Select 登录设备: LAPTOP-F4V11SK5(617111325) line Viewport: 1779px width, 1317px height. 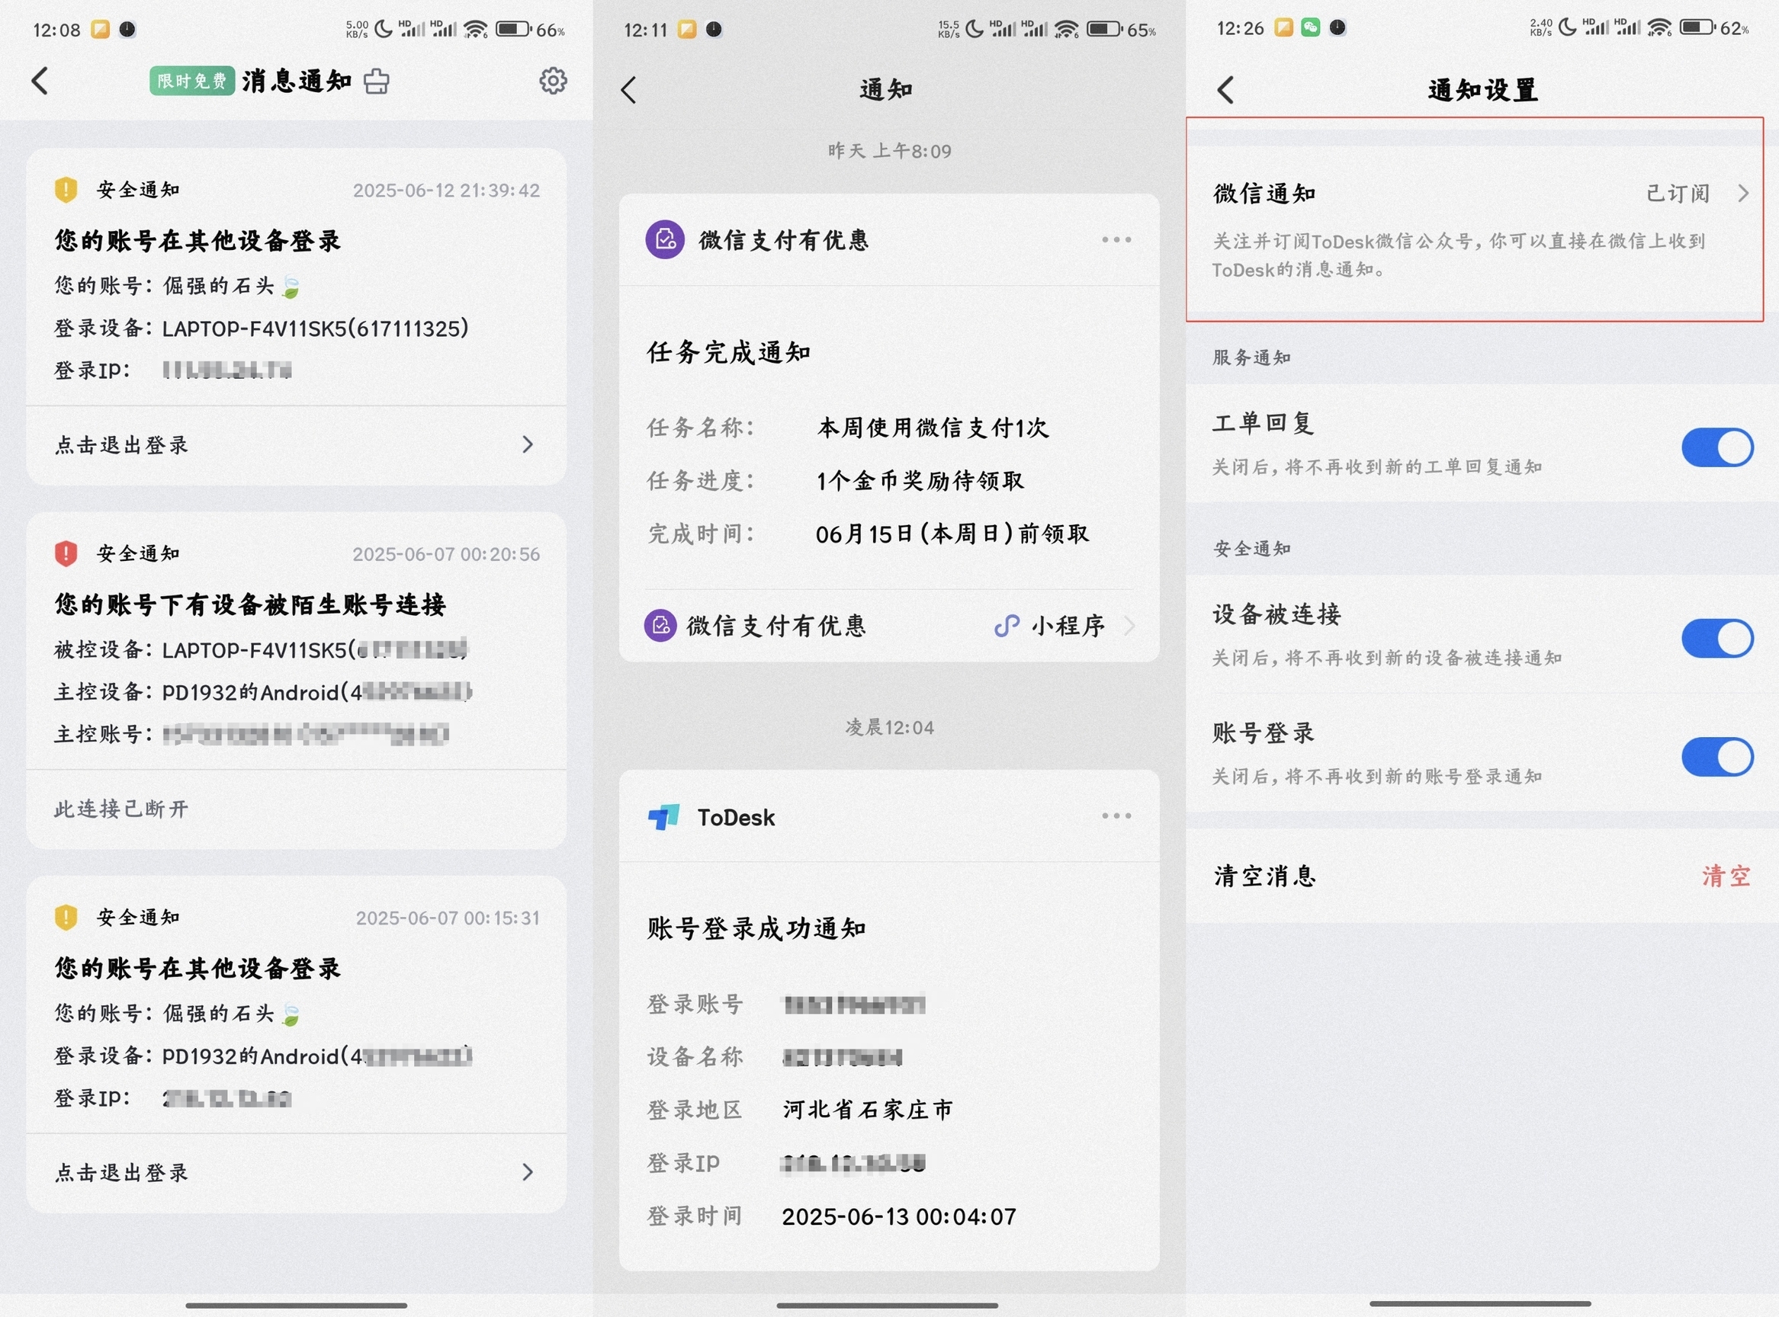tap(262, 328)
